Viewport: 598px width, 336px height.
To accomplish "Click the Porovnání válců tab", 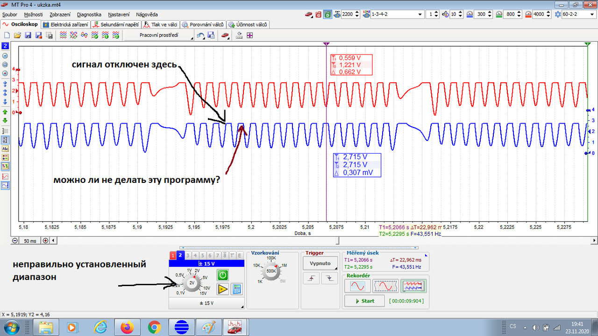I will pyautogui.click(x=204, y=24).
